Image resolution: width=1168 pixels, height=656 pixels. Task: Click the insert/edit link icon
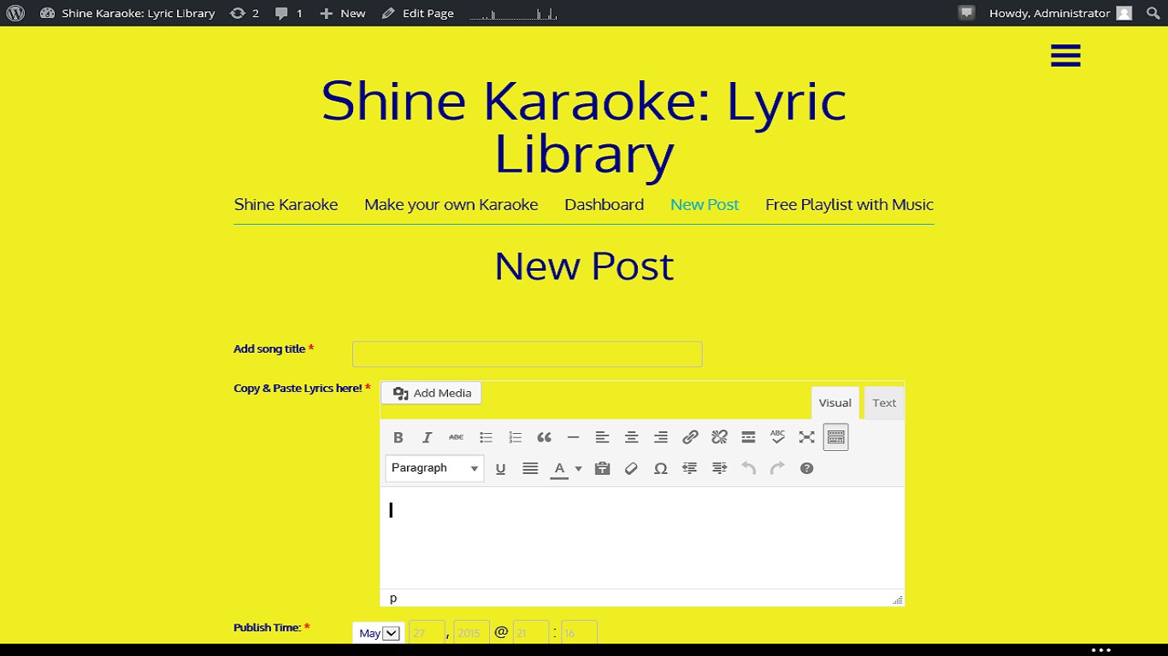point(690,437)
